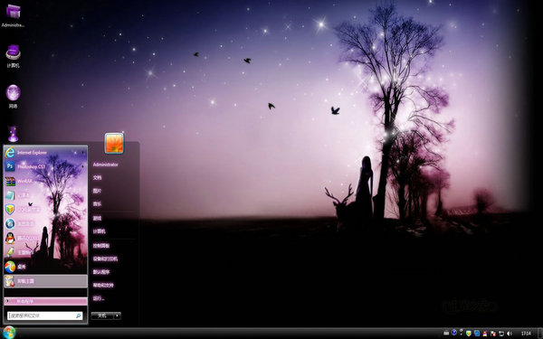Open the Run... (运行) command
Viewport: 543px width, 339px height.
(99, 298)
